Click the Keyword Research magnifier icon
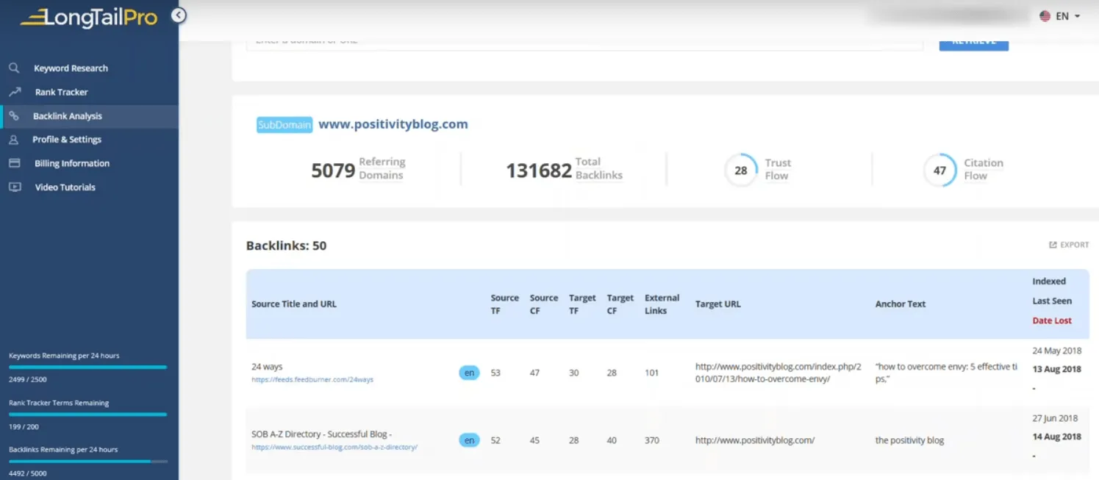Image resolution: width=1099 pixels, height=480 pixels. click(x=14, y=68)
